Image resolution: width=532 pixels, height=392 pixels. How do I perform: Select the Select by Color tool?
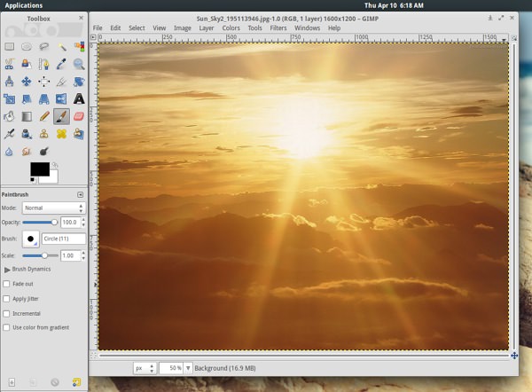click(79, 46)
